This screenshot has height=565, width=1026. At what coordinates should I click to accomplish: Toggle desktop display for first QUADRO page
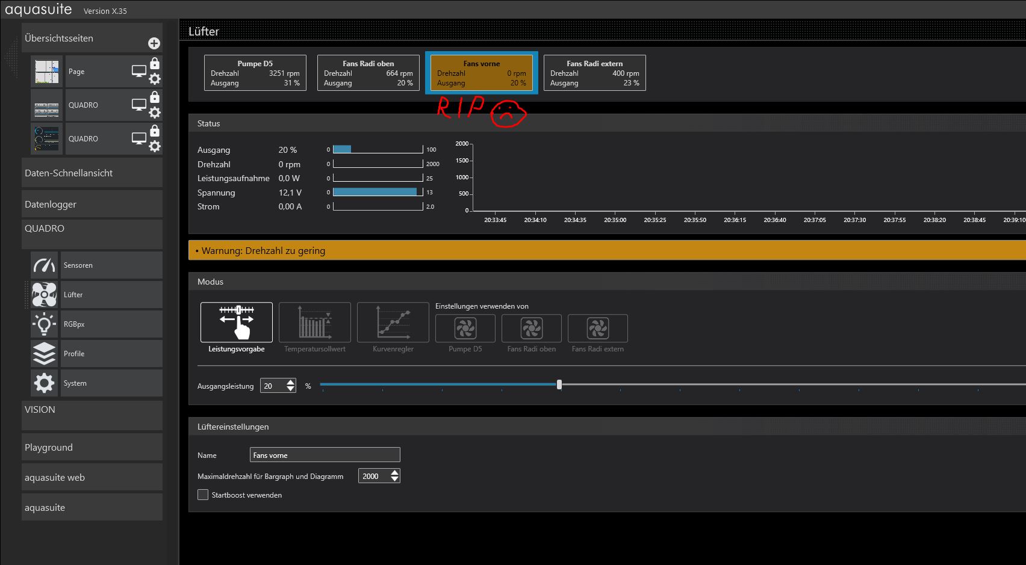point(139,105)
